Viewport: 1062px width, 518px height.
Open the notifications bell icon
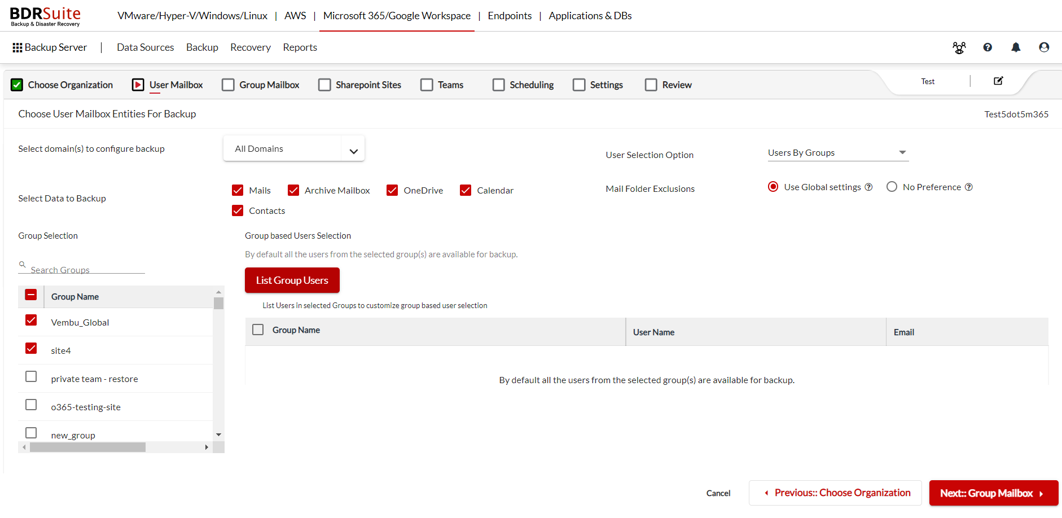coord(1016,47)
